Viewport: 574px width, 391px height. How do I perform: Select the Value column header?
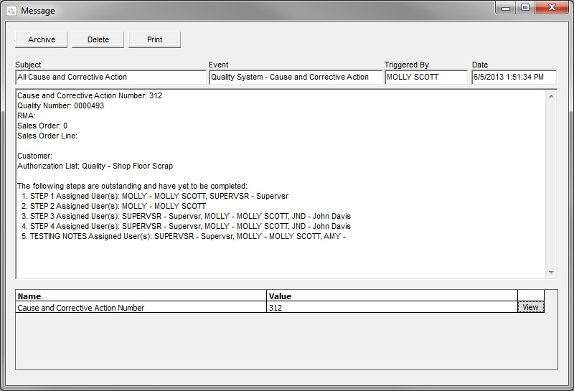tap(392, 296)
